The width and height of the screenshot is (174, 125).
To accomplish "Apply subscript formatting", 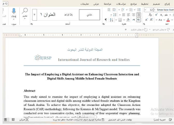I will (162, 15).
